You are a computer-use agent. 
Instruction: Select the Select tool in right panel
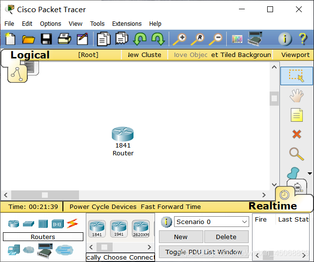point(296,76)
